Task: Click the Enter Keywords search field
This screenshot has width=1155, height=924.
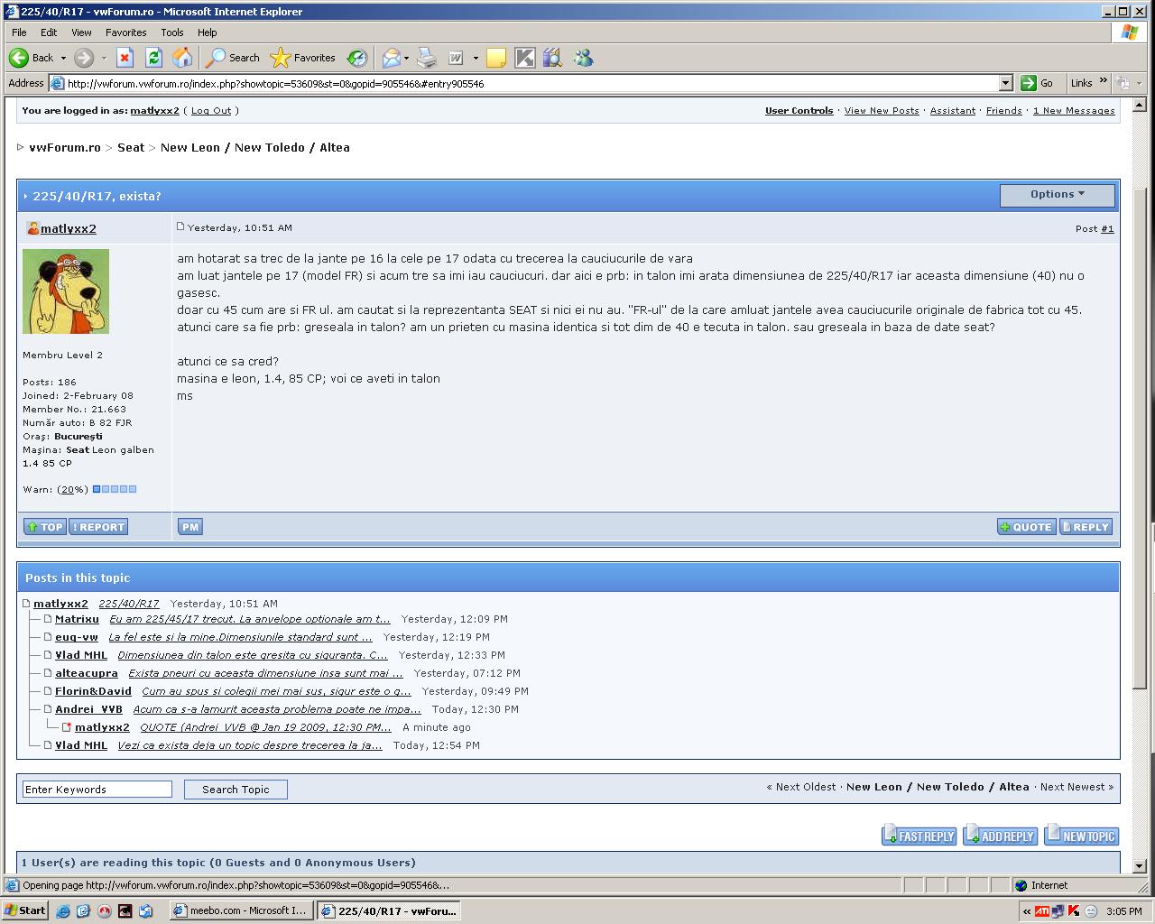Action: [97, 790]
